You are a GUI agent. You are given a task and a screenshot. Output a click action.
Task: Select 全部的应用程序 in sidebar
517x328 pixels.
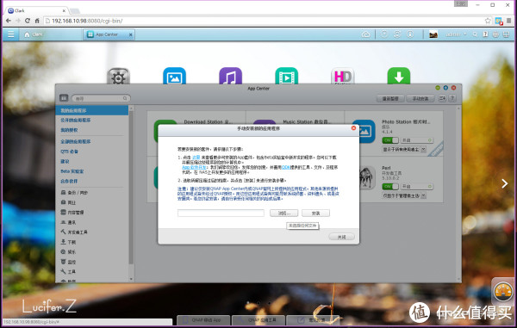(76, 141)
